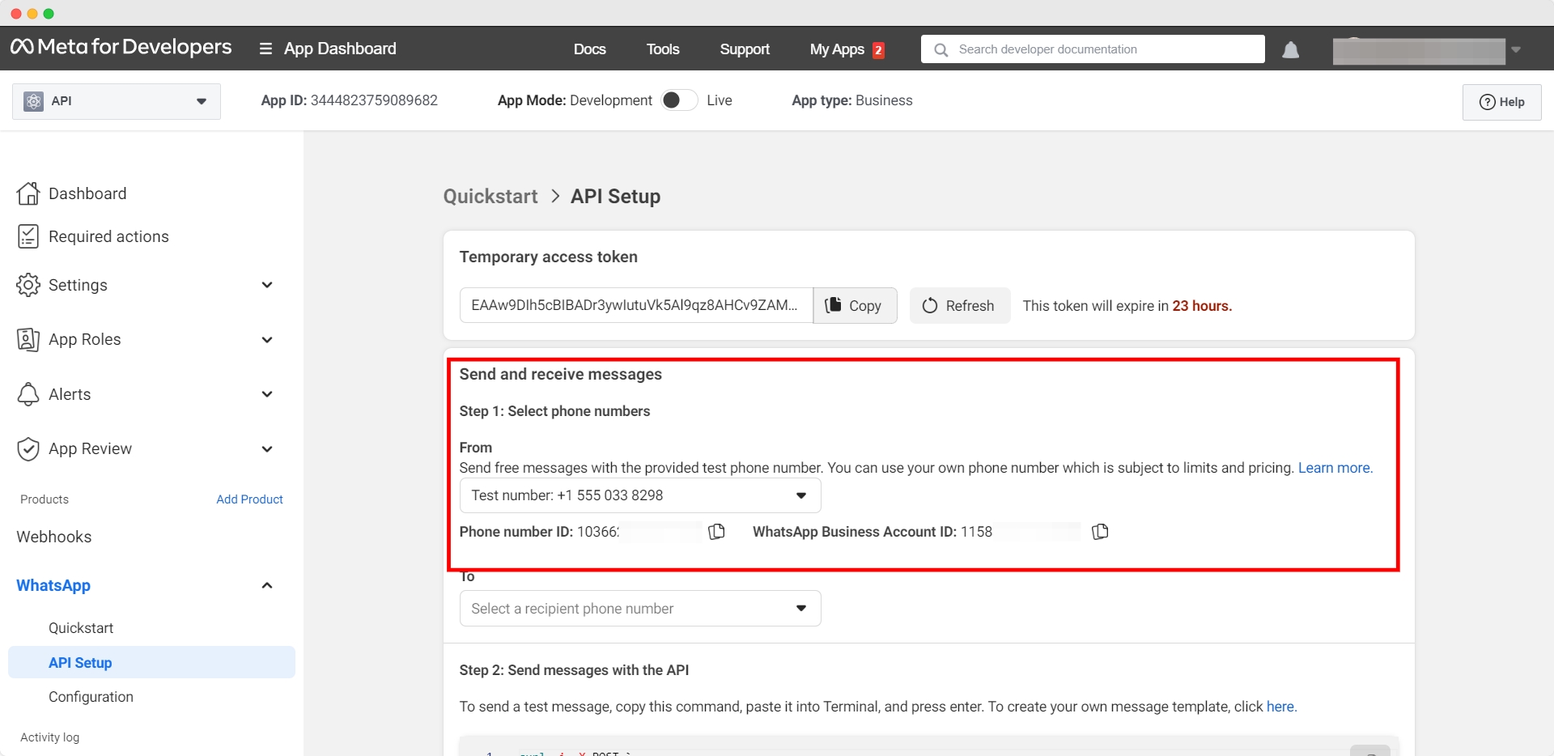Click the Alerts bell icon in sidebar
Image resolution: width=1554 pixels, height=756 pixels.
tap(28, 394)
